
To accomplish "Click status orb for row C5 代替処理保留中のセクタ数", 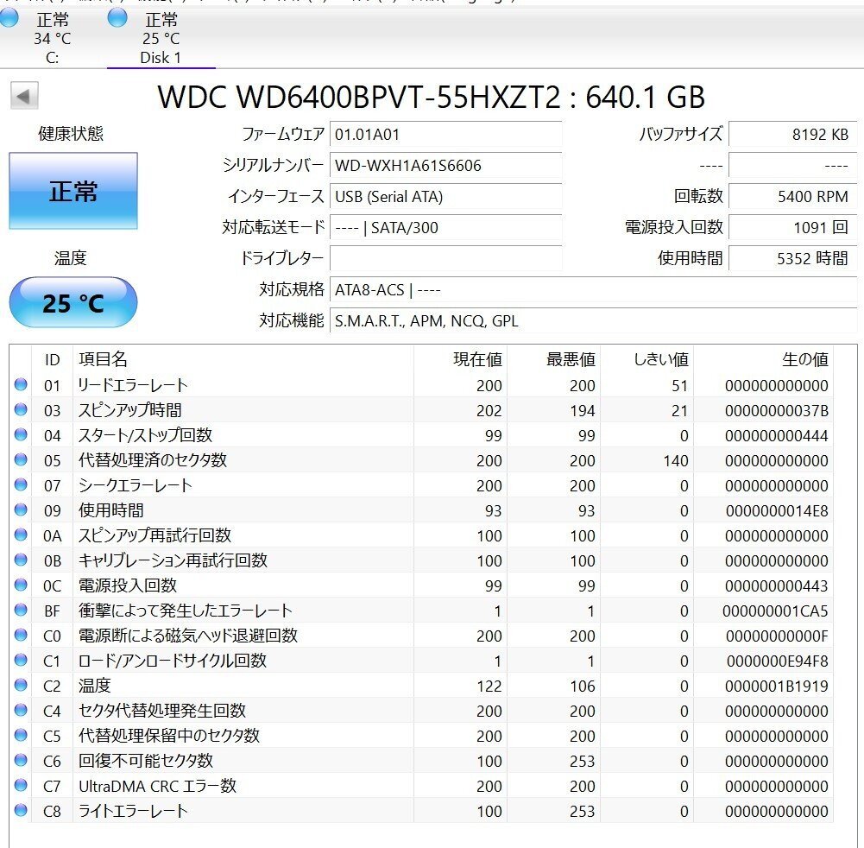I will [21, 734].
